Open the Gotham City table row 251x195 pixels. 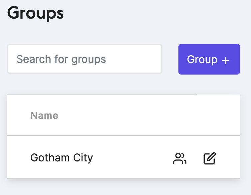(x=124, y=157)
